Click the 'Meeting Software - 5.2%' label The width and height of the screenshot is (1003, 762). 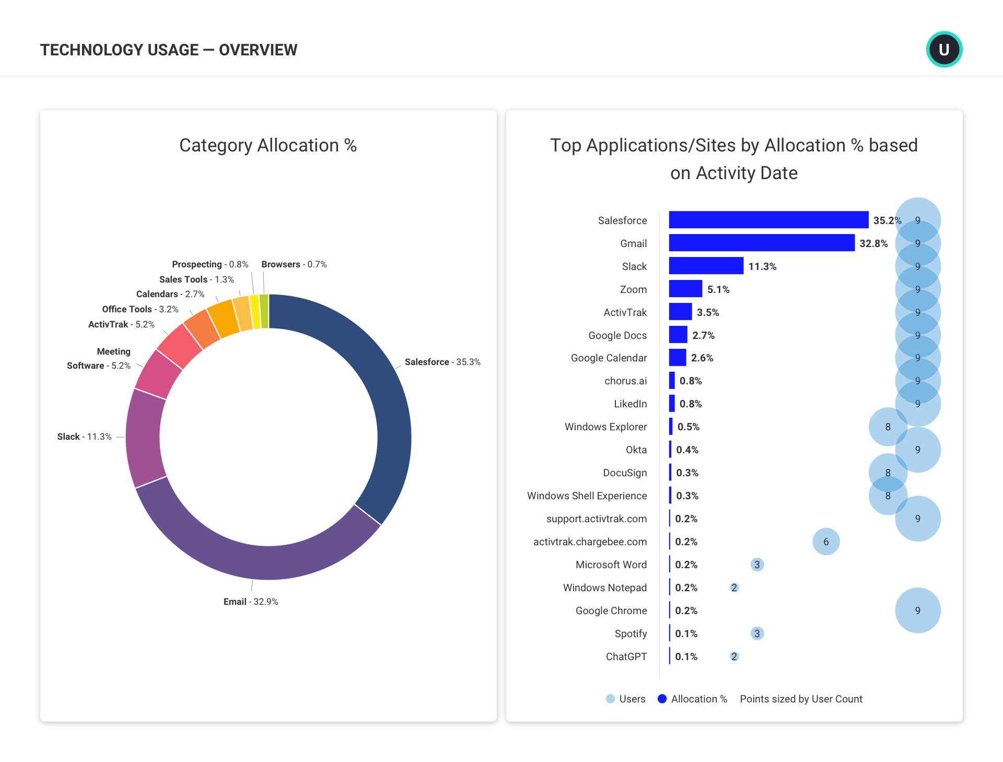[x=99, y=358]
